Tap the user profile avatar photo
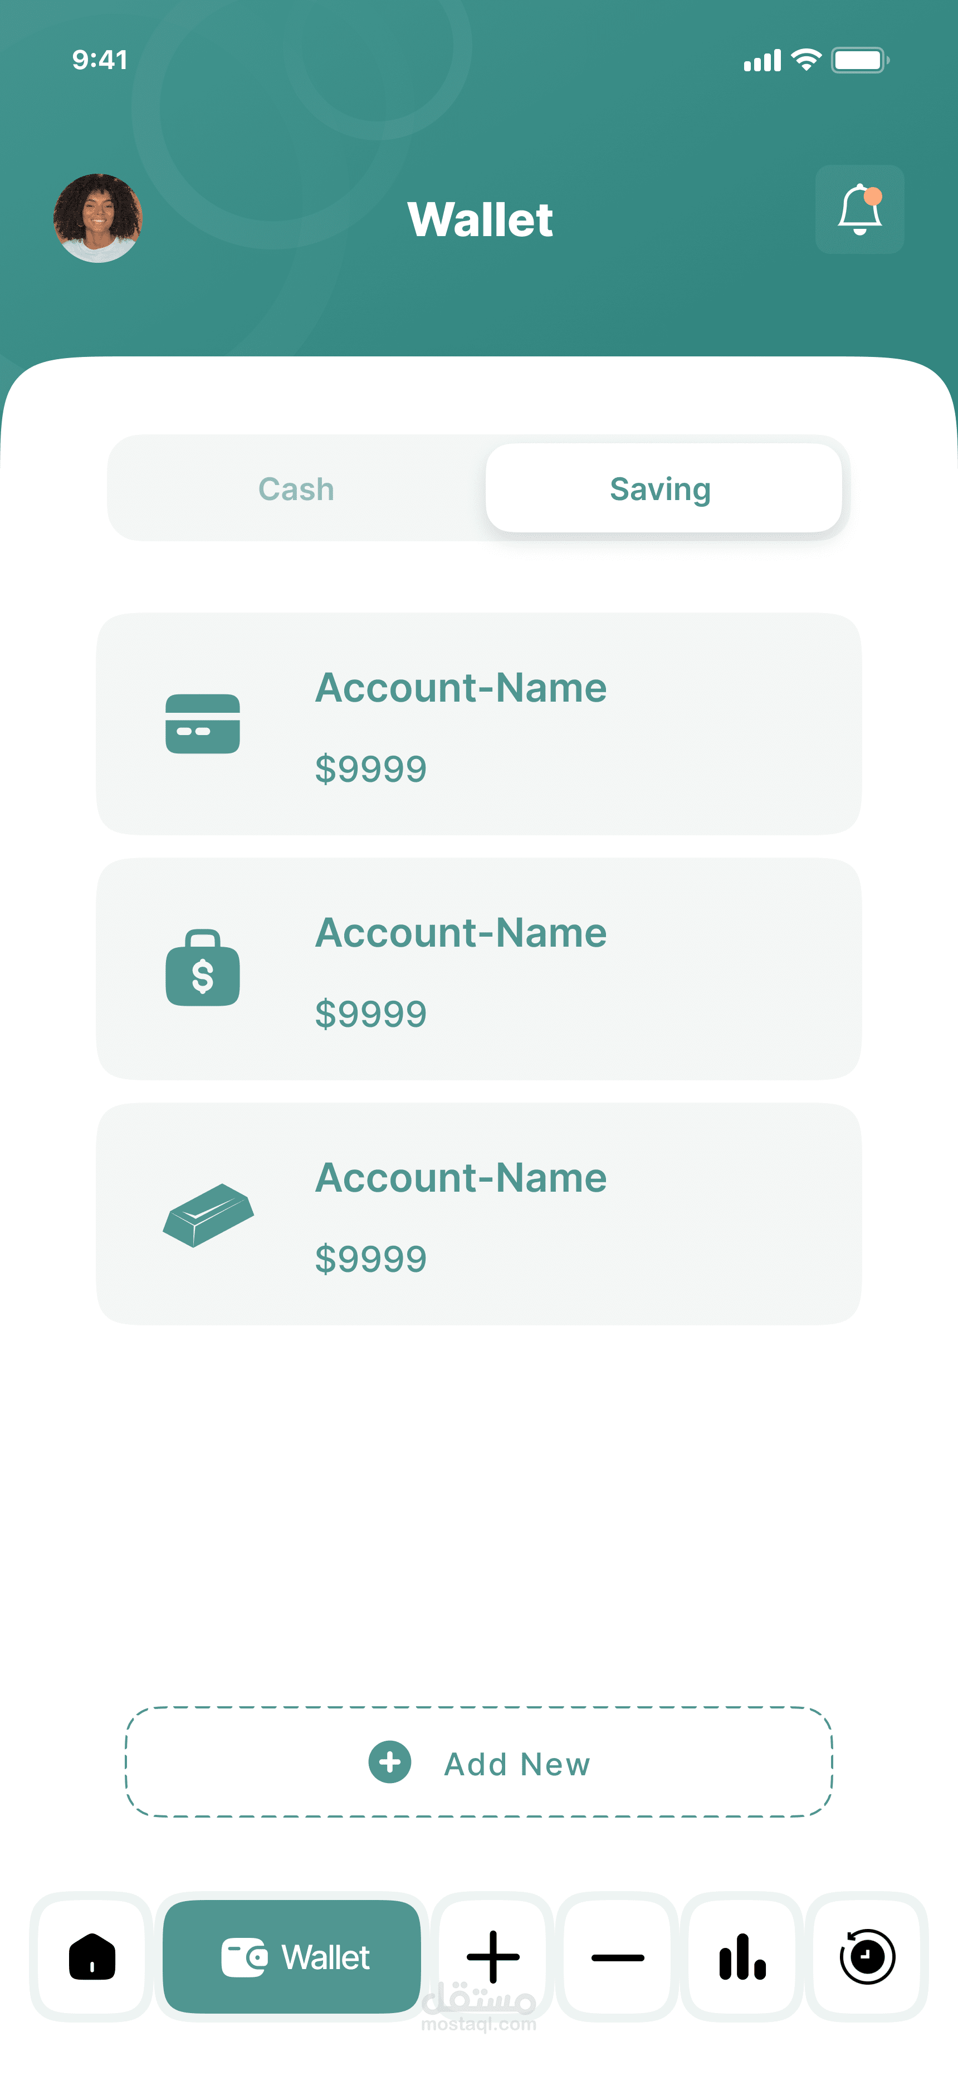 point(97,218)
